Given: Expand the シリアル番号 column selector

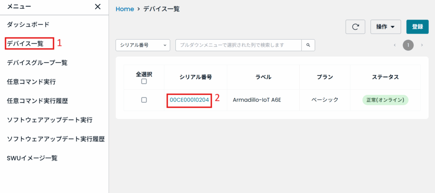Looking at the screenshot, I should [x=143, y=45].
